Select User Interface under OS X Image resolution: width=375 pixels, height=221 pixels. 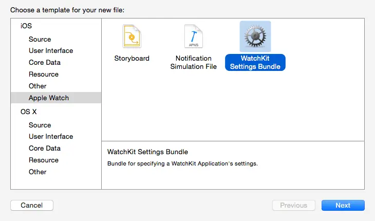point(51,137)
